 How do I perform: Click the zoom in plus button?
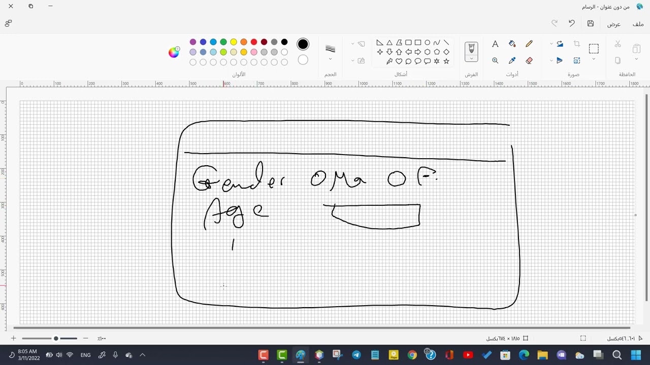click(14, 338)
